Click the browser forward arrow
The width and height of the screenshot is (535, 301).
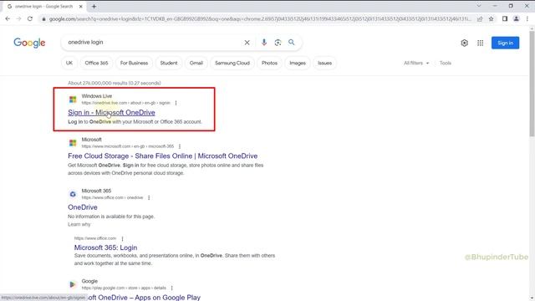18,18
